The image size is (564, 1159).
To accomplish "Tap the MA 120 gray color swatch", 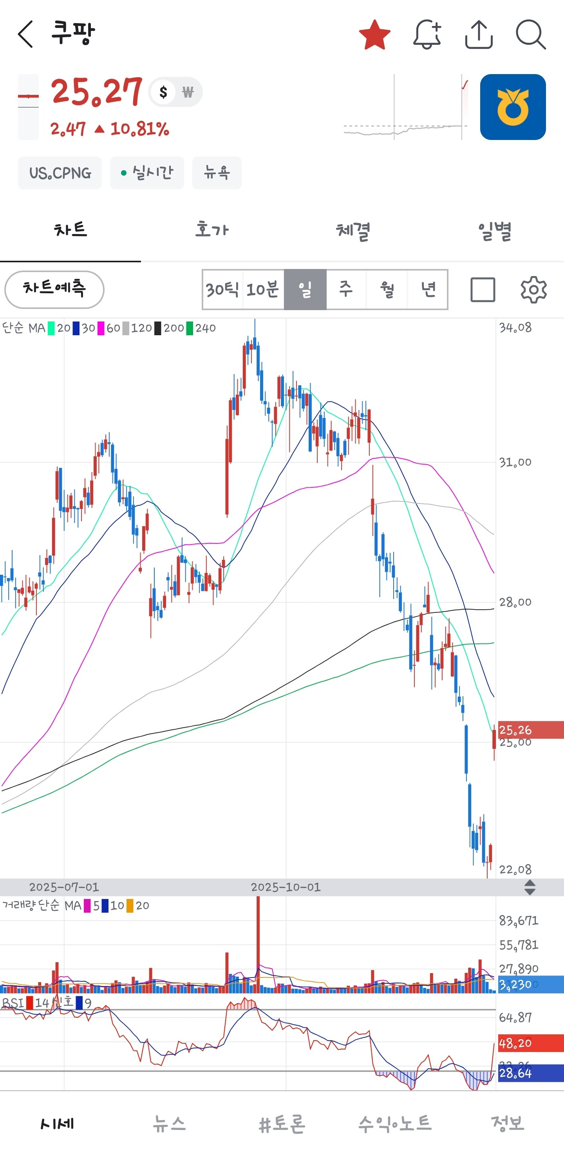I will tap(126, 328).
